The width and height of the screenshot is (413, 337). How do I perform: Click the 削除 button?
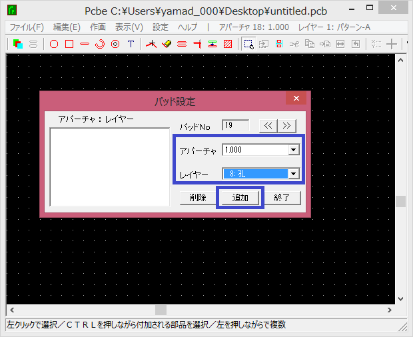[x=197, y=198]
